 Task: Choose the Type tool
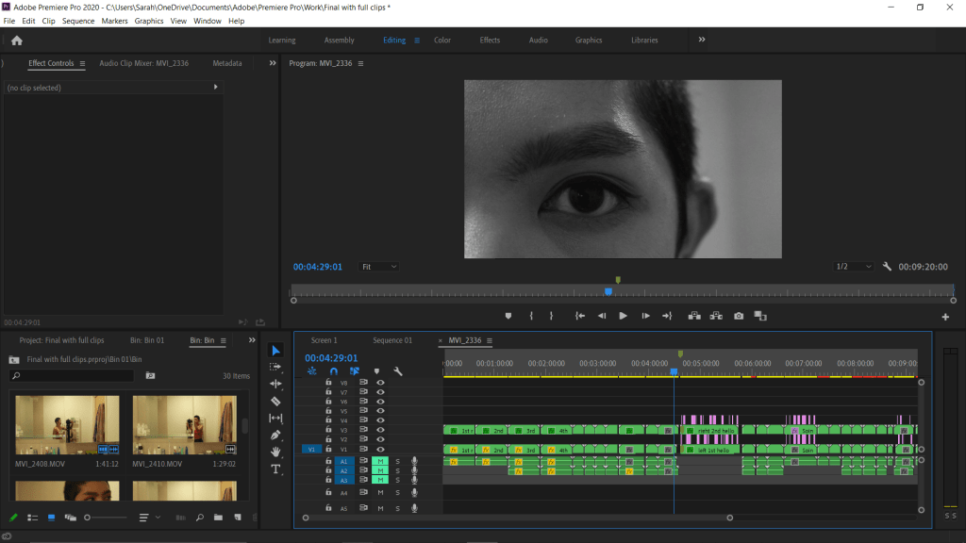275,469
